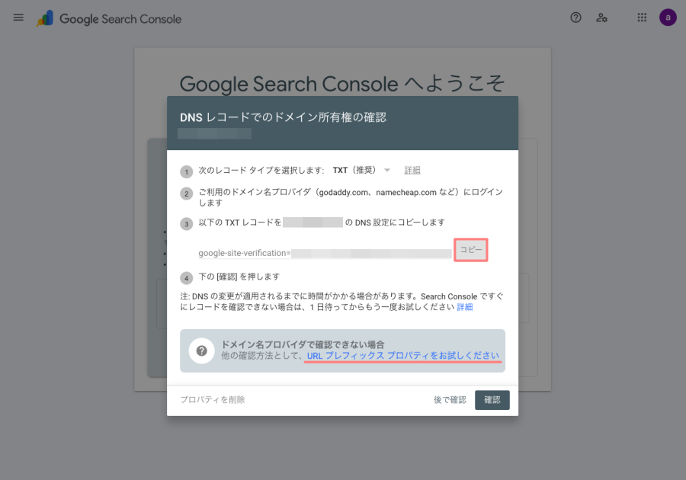The height and width of the screenshot is (480, 686).
Task: Click the 下の [確認] を押します instruction
Action: [x=239, y=277]
